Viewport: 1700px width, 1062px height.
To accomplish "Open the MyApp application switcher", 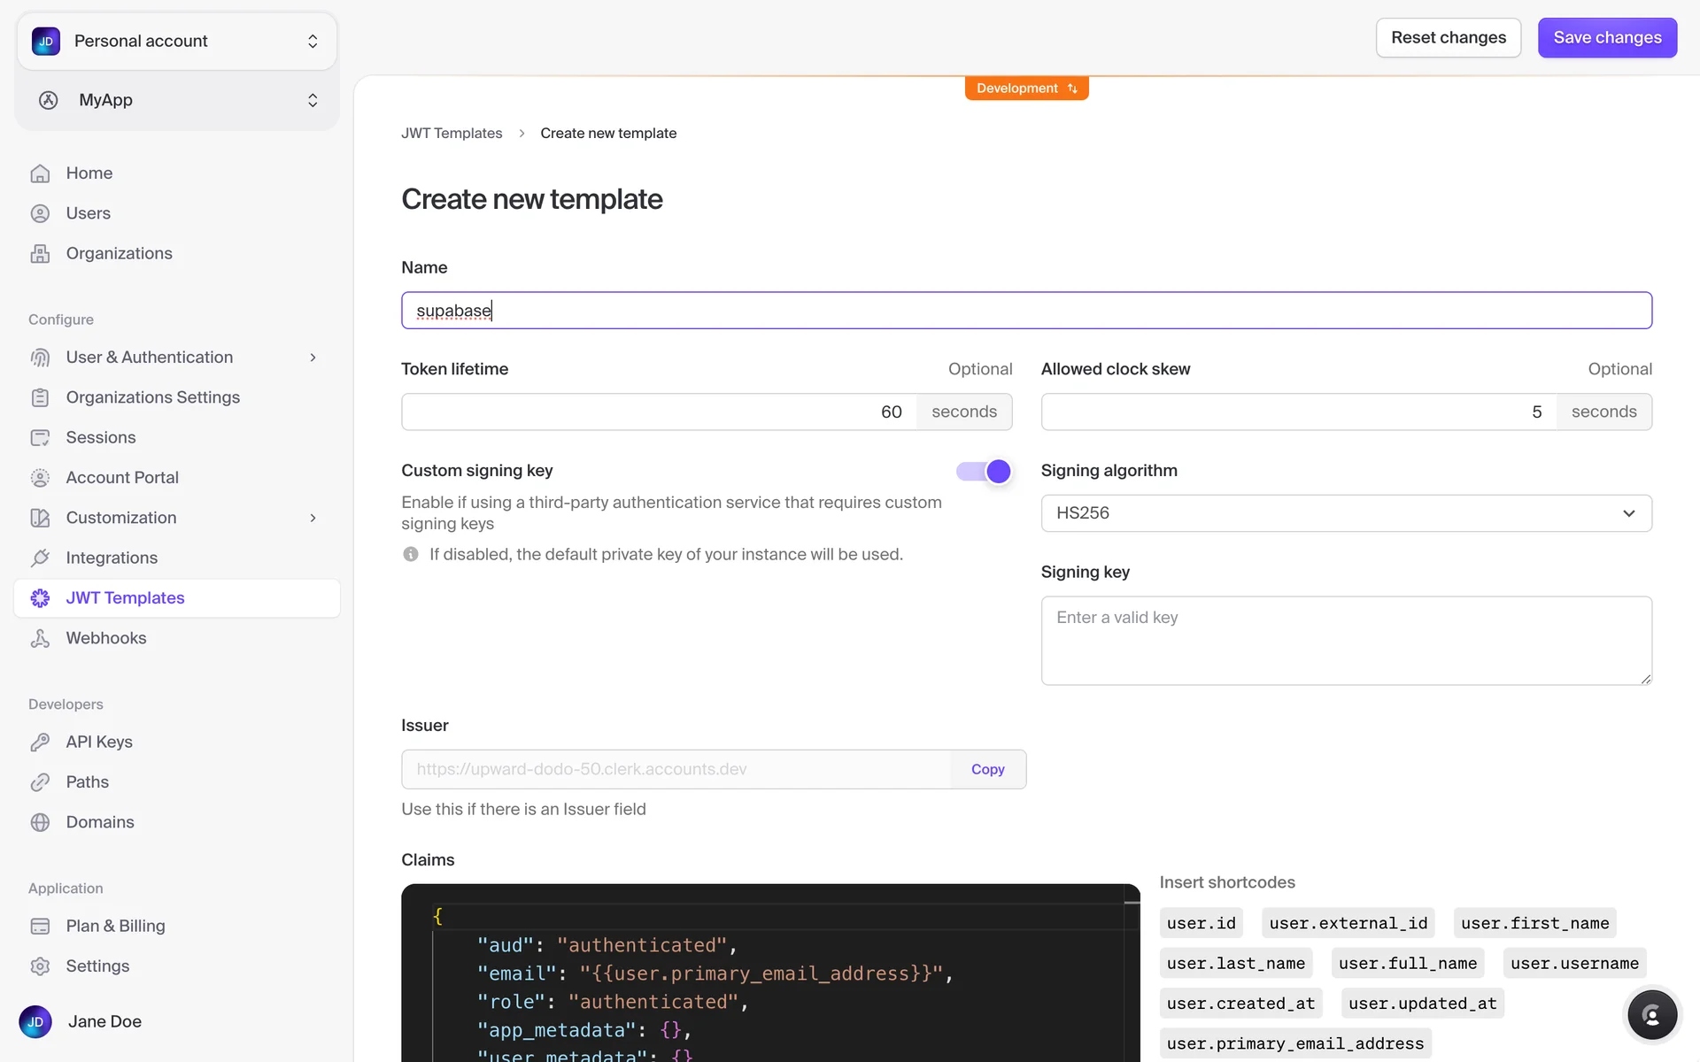I will (x=177, y=100).
